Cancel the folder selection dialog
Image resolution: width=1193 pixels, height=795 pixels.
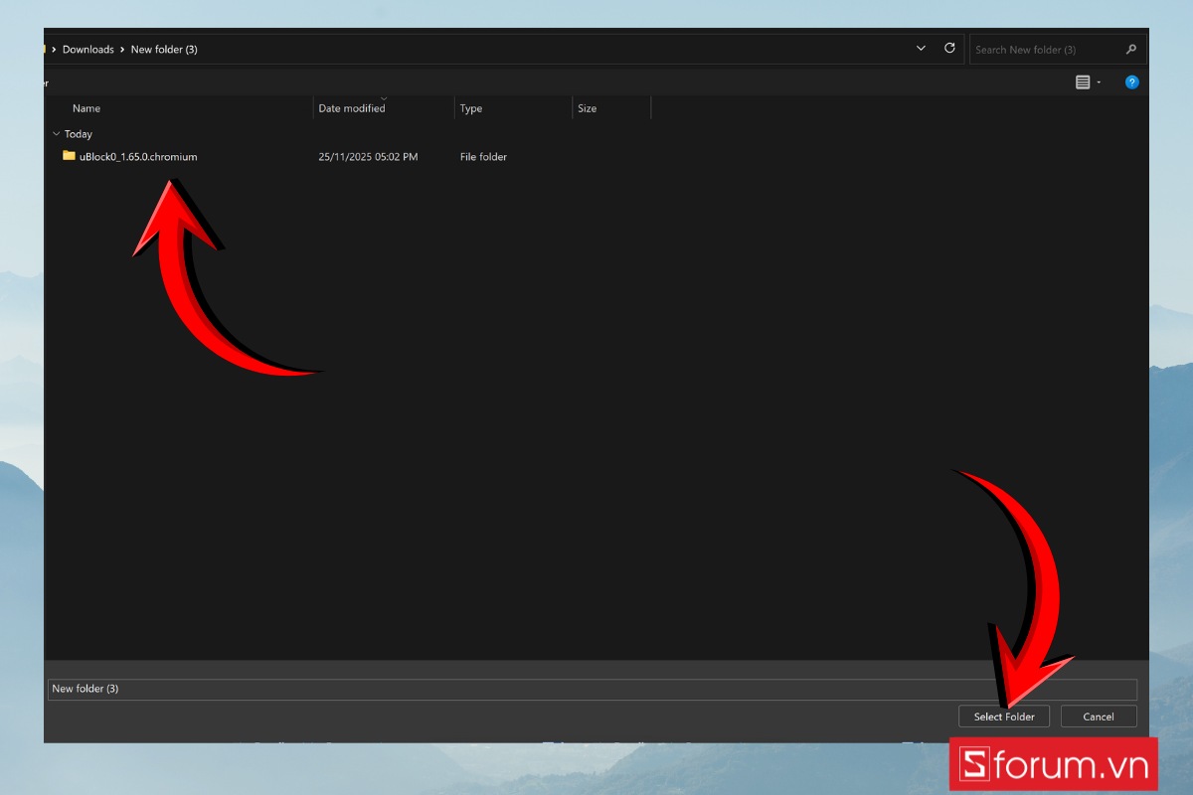1099,716
